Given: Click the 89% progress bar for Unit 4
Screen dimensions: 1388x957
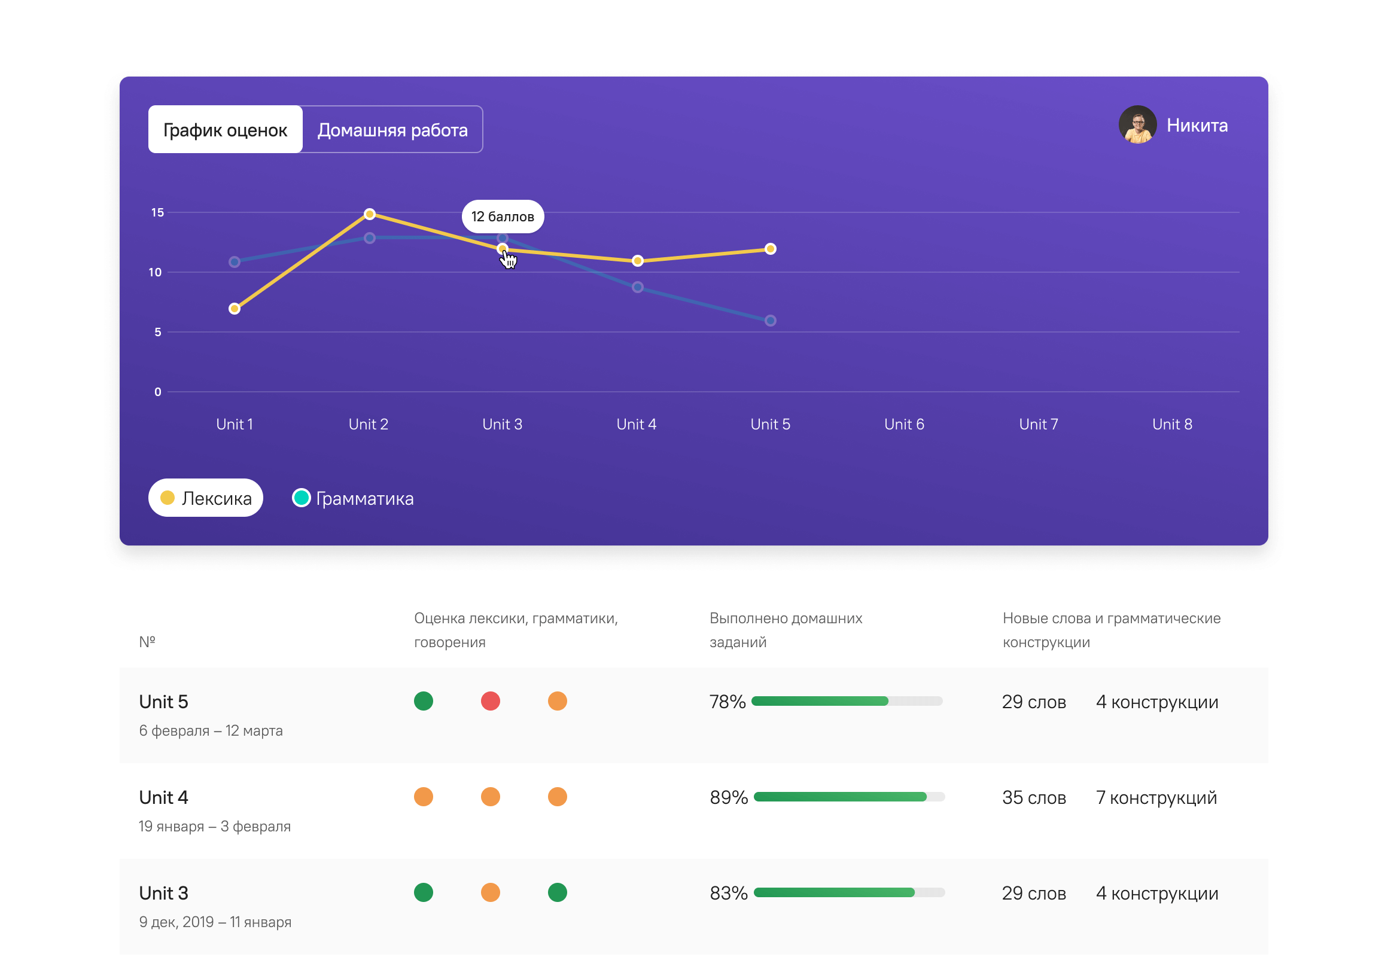Looking at the screenshot, I should (848, 797).
